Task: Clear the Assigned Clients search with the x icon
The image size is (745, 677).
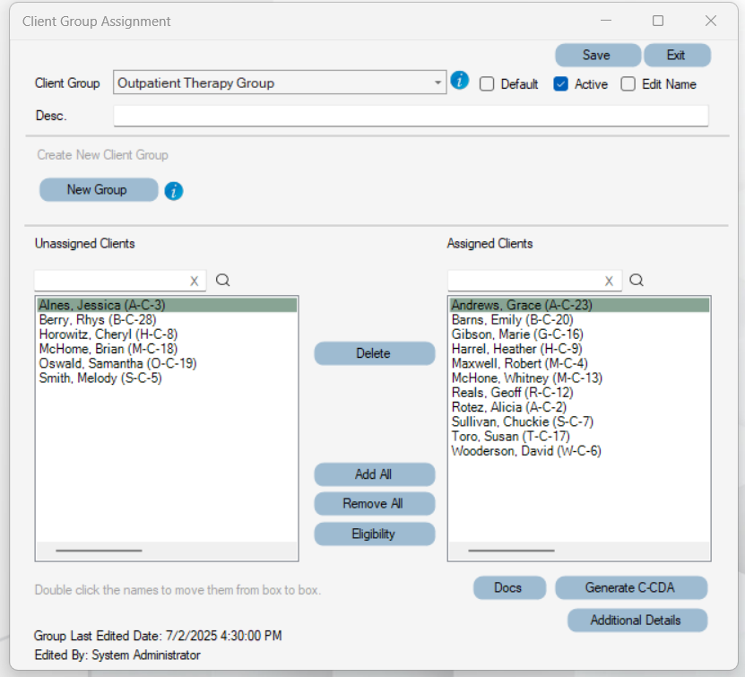Action: coord(608,280)
